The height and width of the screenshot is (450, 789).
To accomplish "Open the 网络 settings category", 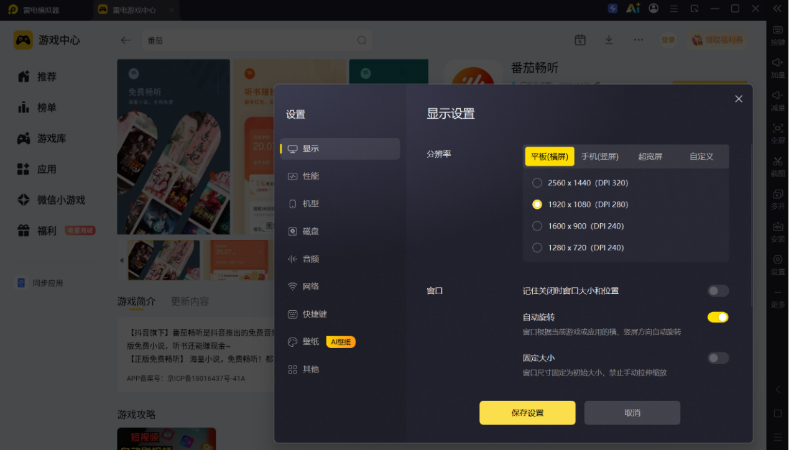I will [x=339, y=287].
